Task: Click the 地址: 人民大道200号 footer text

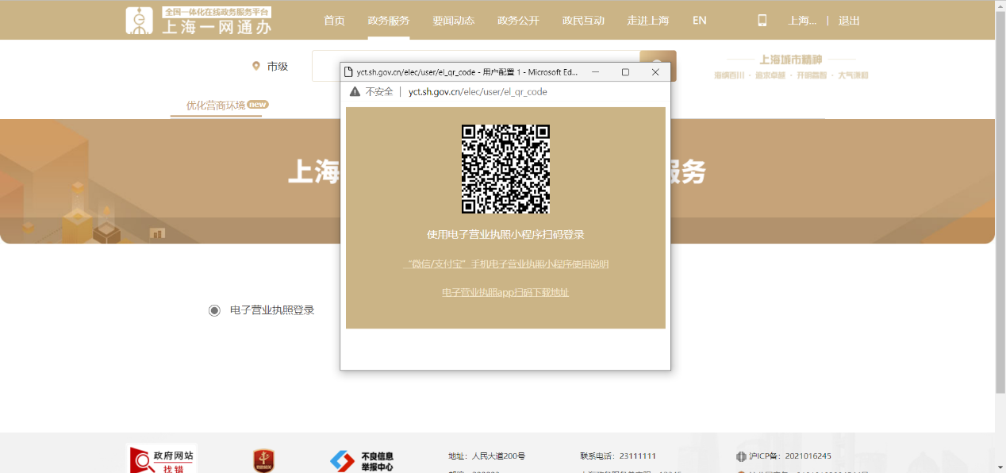Action: tap(486, 456)
